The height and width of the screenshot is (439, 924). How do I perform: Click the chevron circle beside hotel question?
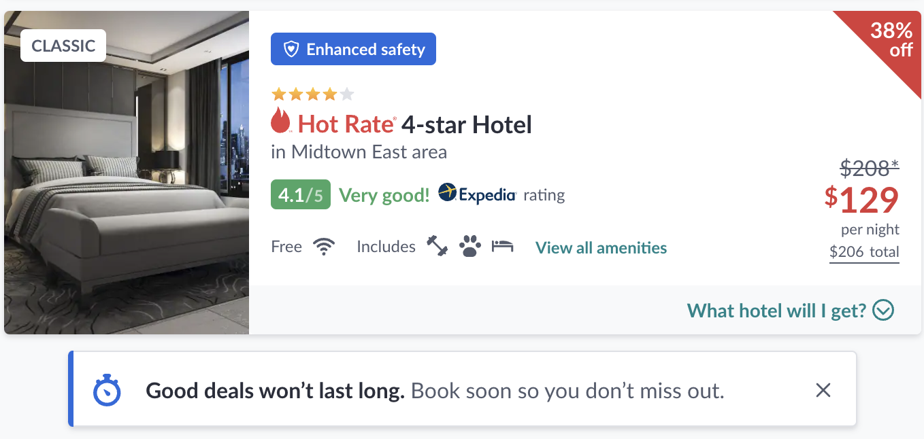coord(883,311)
